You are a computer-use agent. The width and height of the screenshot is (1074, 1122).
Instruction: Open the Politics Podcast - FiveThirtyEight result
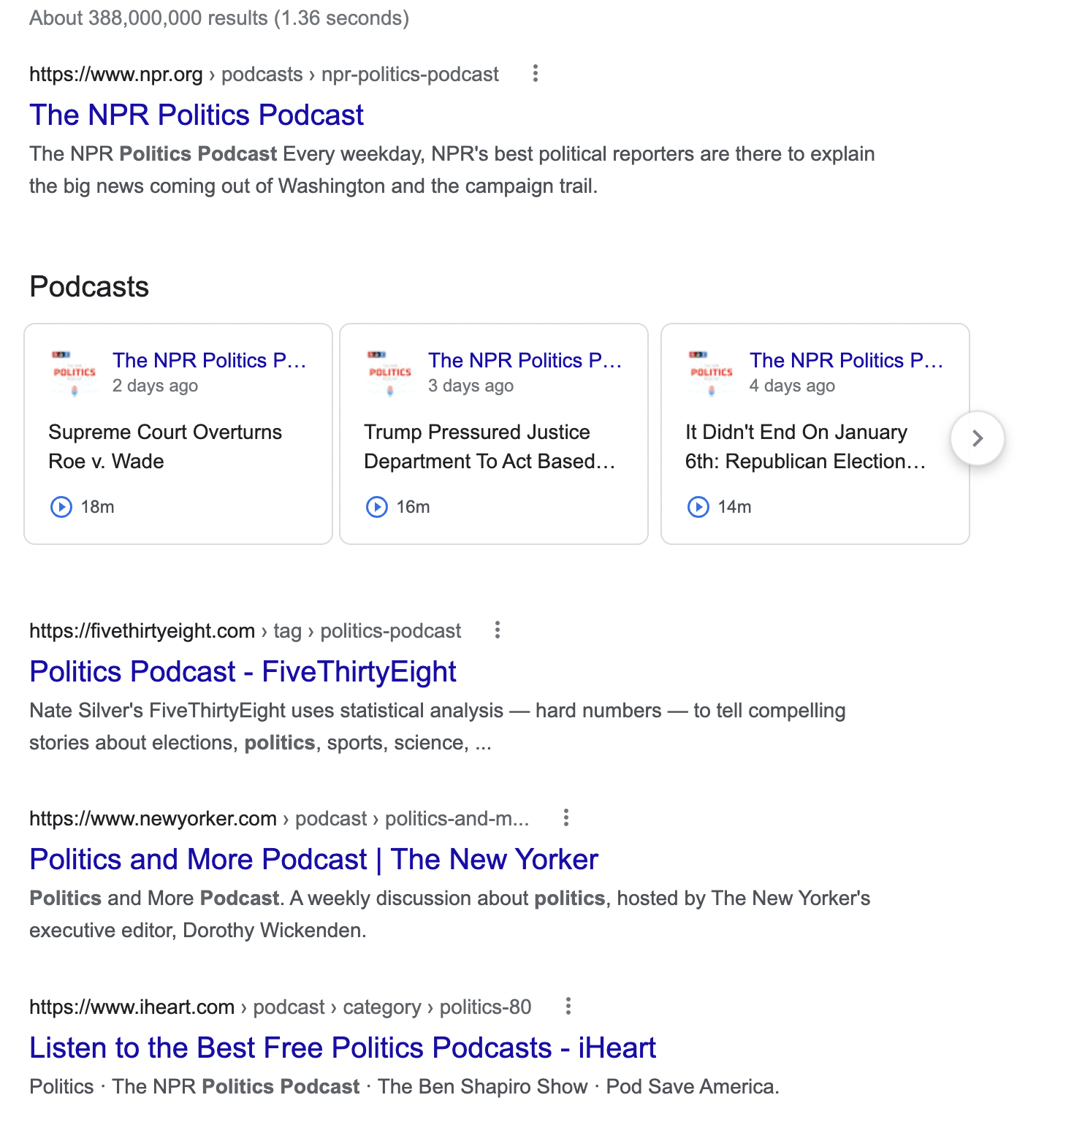[242, 671]
